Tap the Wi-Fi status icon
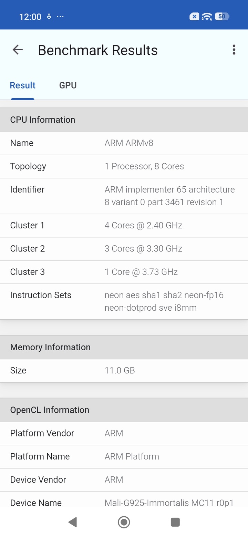Image resolution: width=248 pixels, height=537 pixels. click(207, 17)
